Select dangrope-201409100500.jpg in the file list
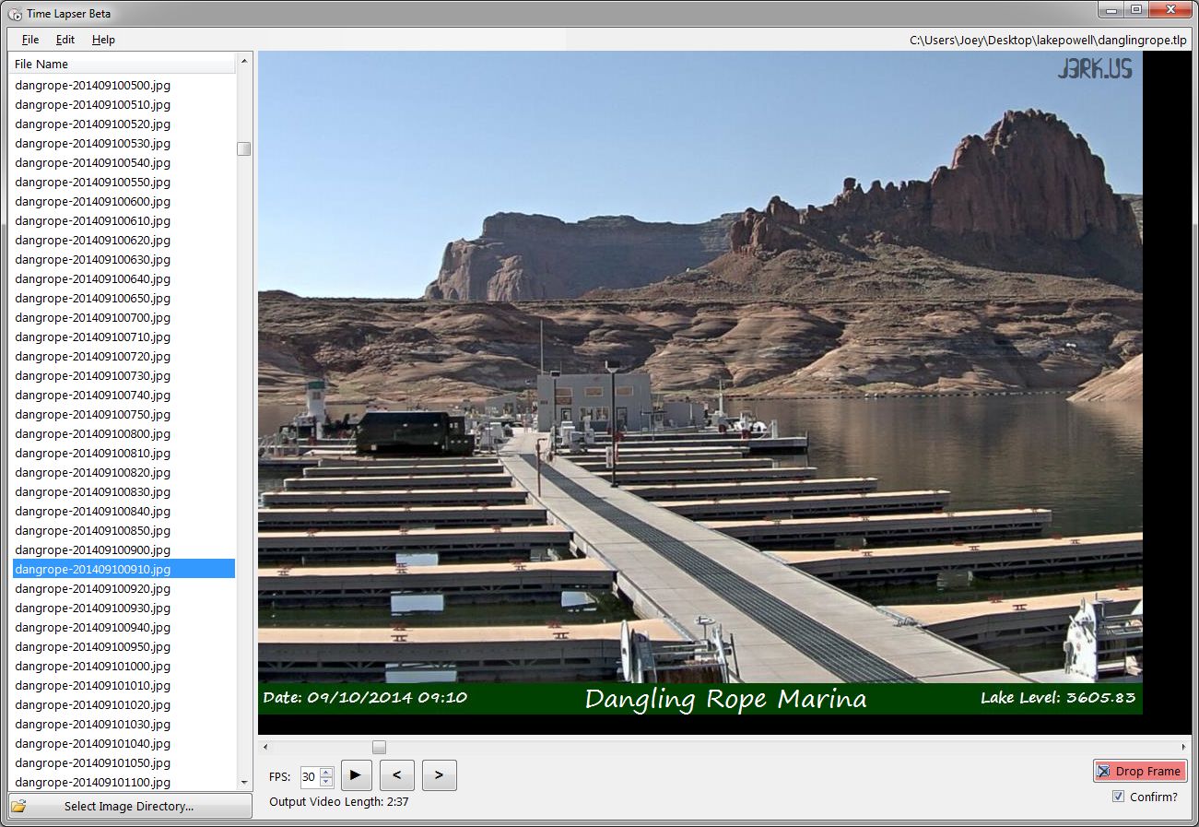Screen dimensions: 1199x827 tap(93, 85)
